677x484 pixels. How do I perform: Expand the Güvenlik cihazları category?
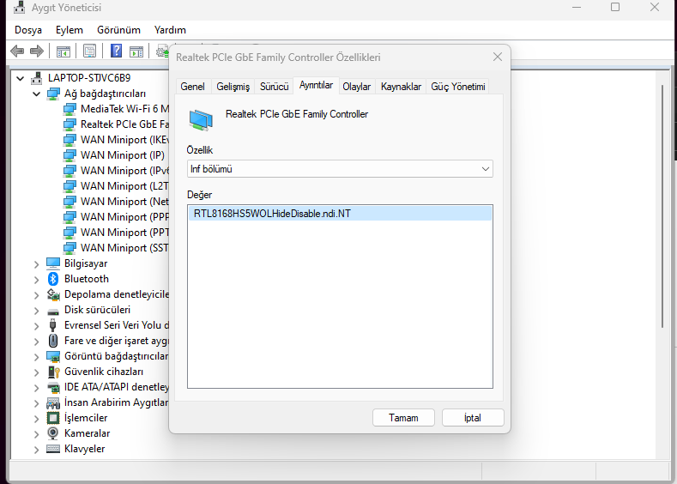[36, 372]
